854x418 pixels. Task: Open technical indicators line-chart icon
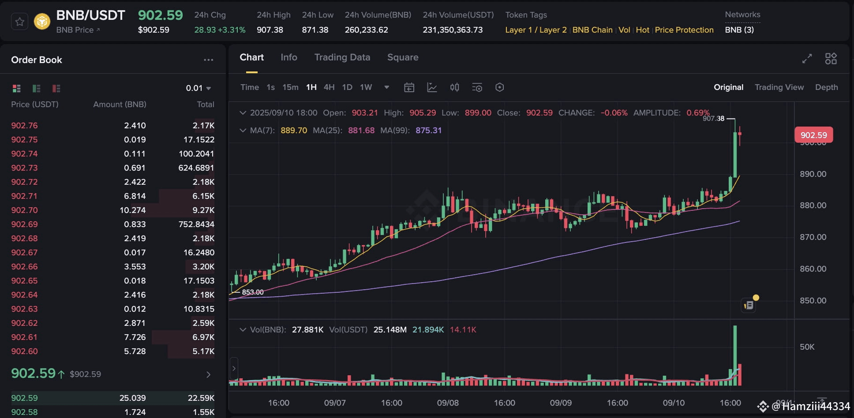[432, 87]
